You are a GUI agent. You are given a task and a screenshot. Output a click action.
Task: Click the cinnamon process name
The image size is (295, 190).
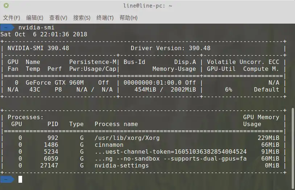tap(109, 145)
